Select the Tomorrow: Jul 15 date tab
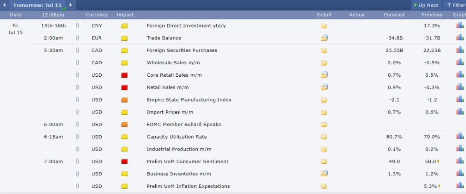This screenshot has width=466, height=194. [x=37, y=5]
